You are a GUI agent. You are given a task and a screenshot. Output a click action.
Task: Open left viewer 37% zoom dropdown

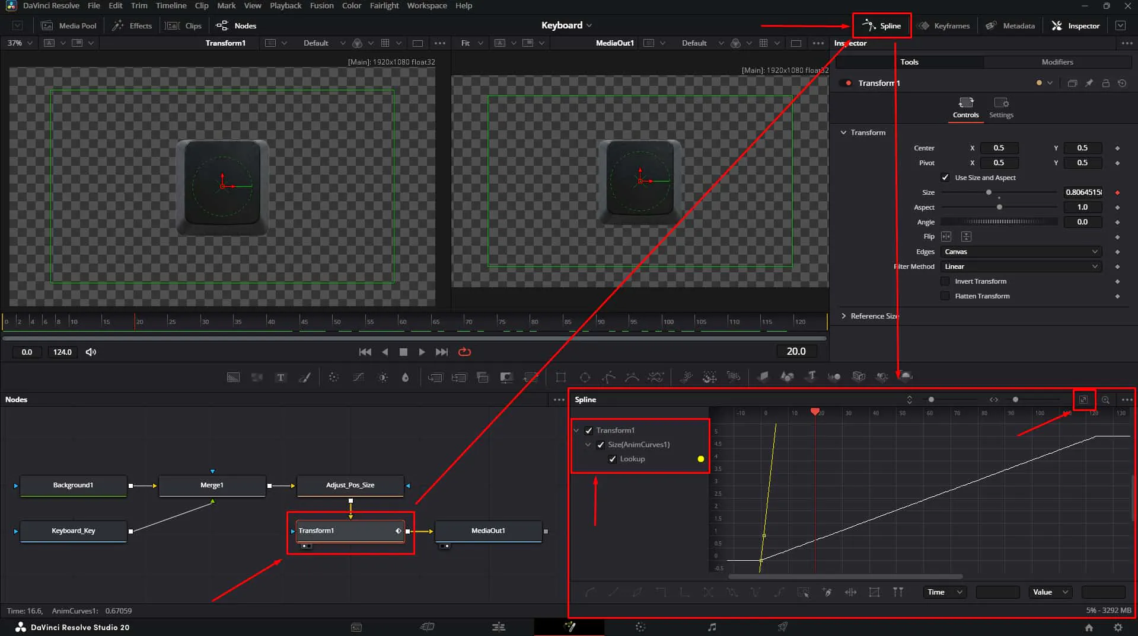coord(20,43)
